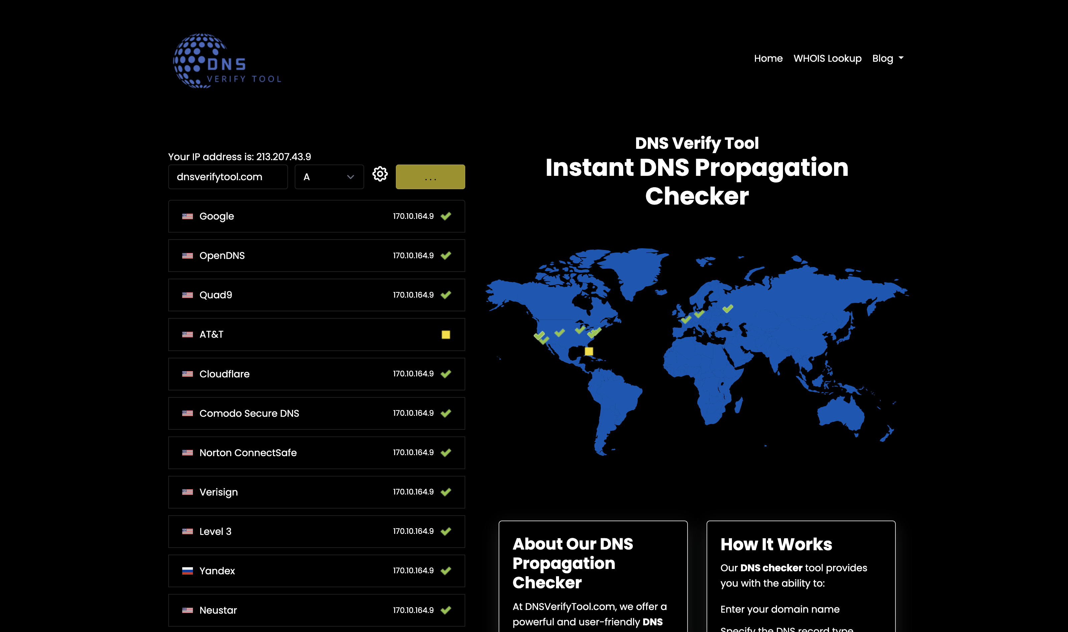Click the Russian flag next to Yandex

pos(187,571)
